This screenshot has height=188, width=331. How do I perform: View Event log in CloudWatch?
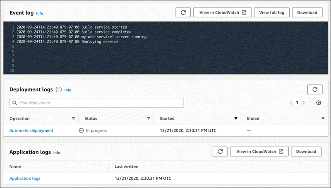(x=222, y=12)
